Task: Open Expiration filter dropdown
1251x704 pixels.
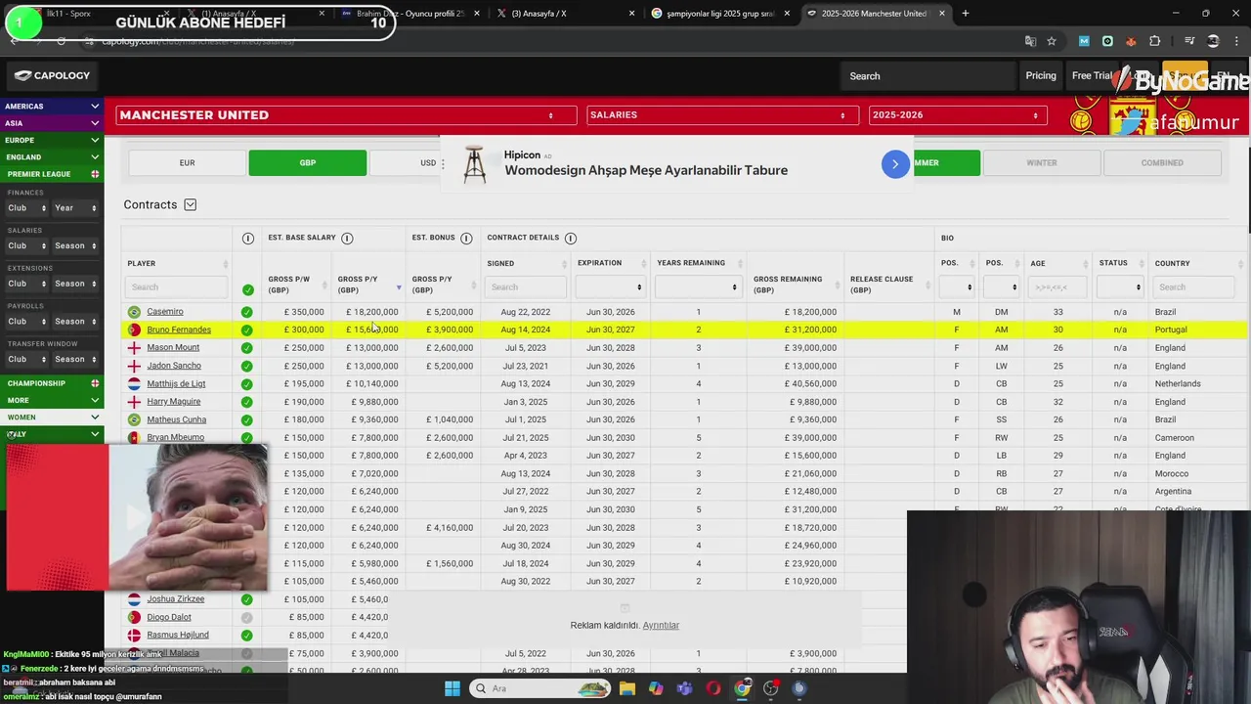Action: click(610, 287)
